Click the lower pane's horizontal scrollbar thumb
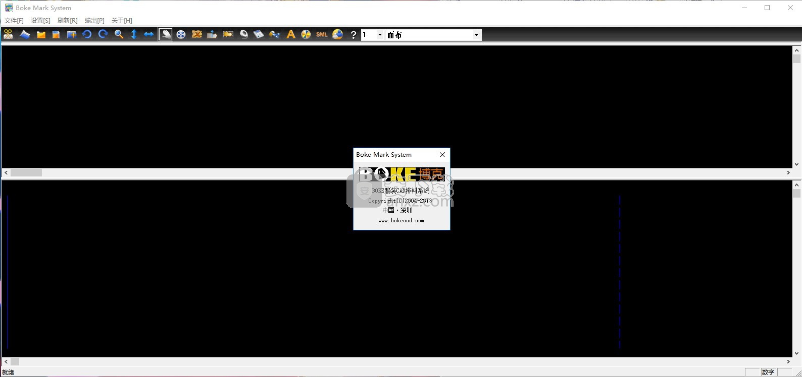 tap(15, 361)
